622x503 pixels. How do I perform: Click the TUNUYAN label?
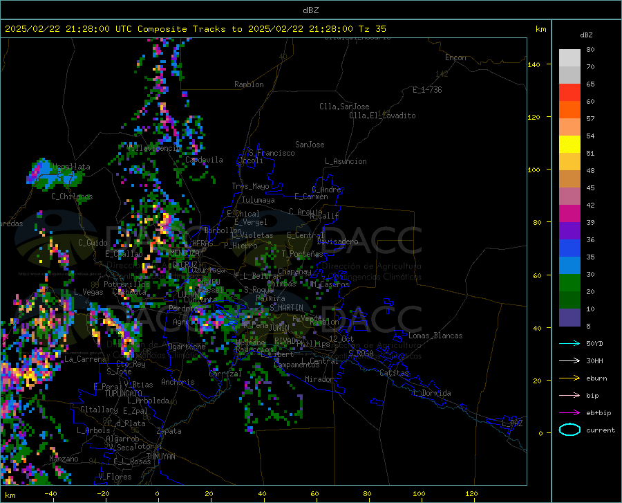pos(160,457)
